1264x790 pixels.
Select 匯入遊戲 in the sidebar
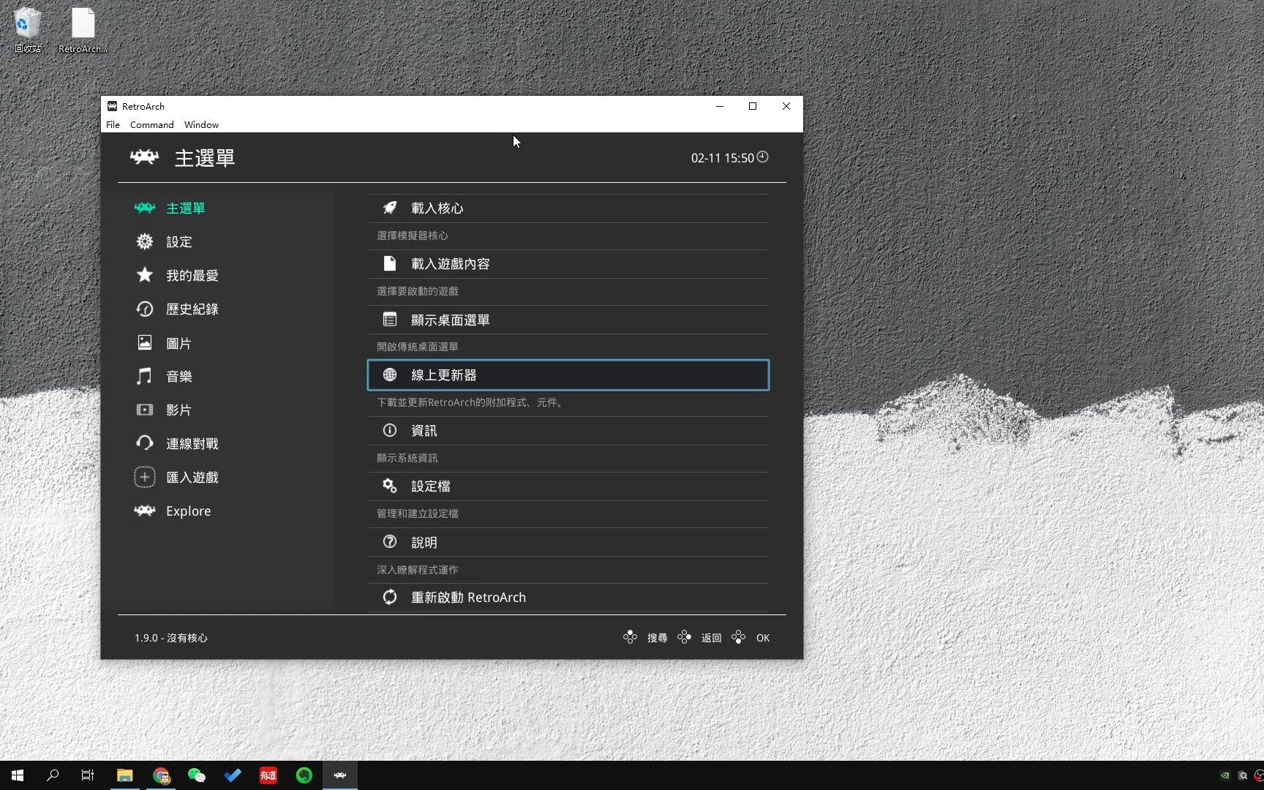tap(192, 478)
